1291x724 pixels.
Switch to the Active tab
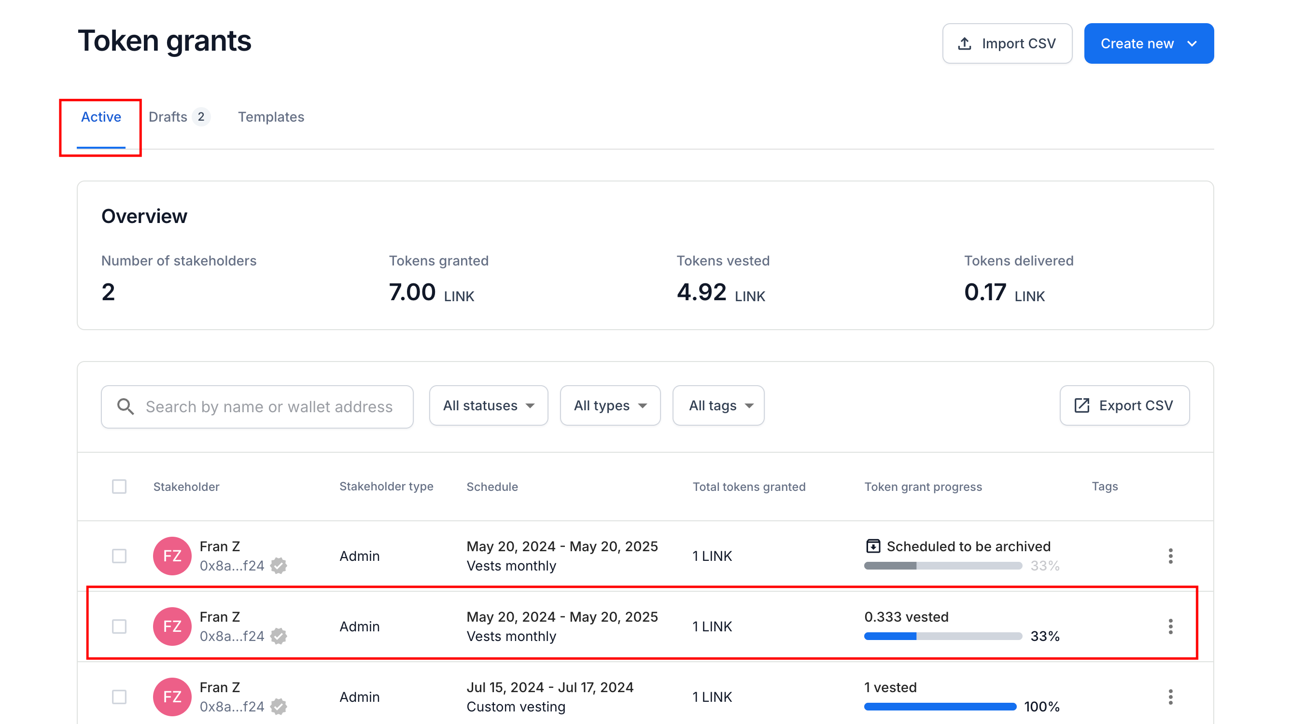click(101, 117)
